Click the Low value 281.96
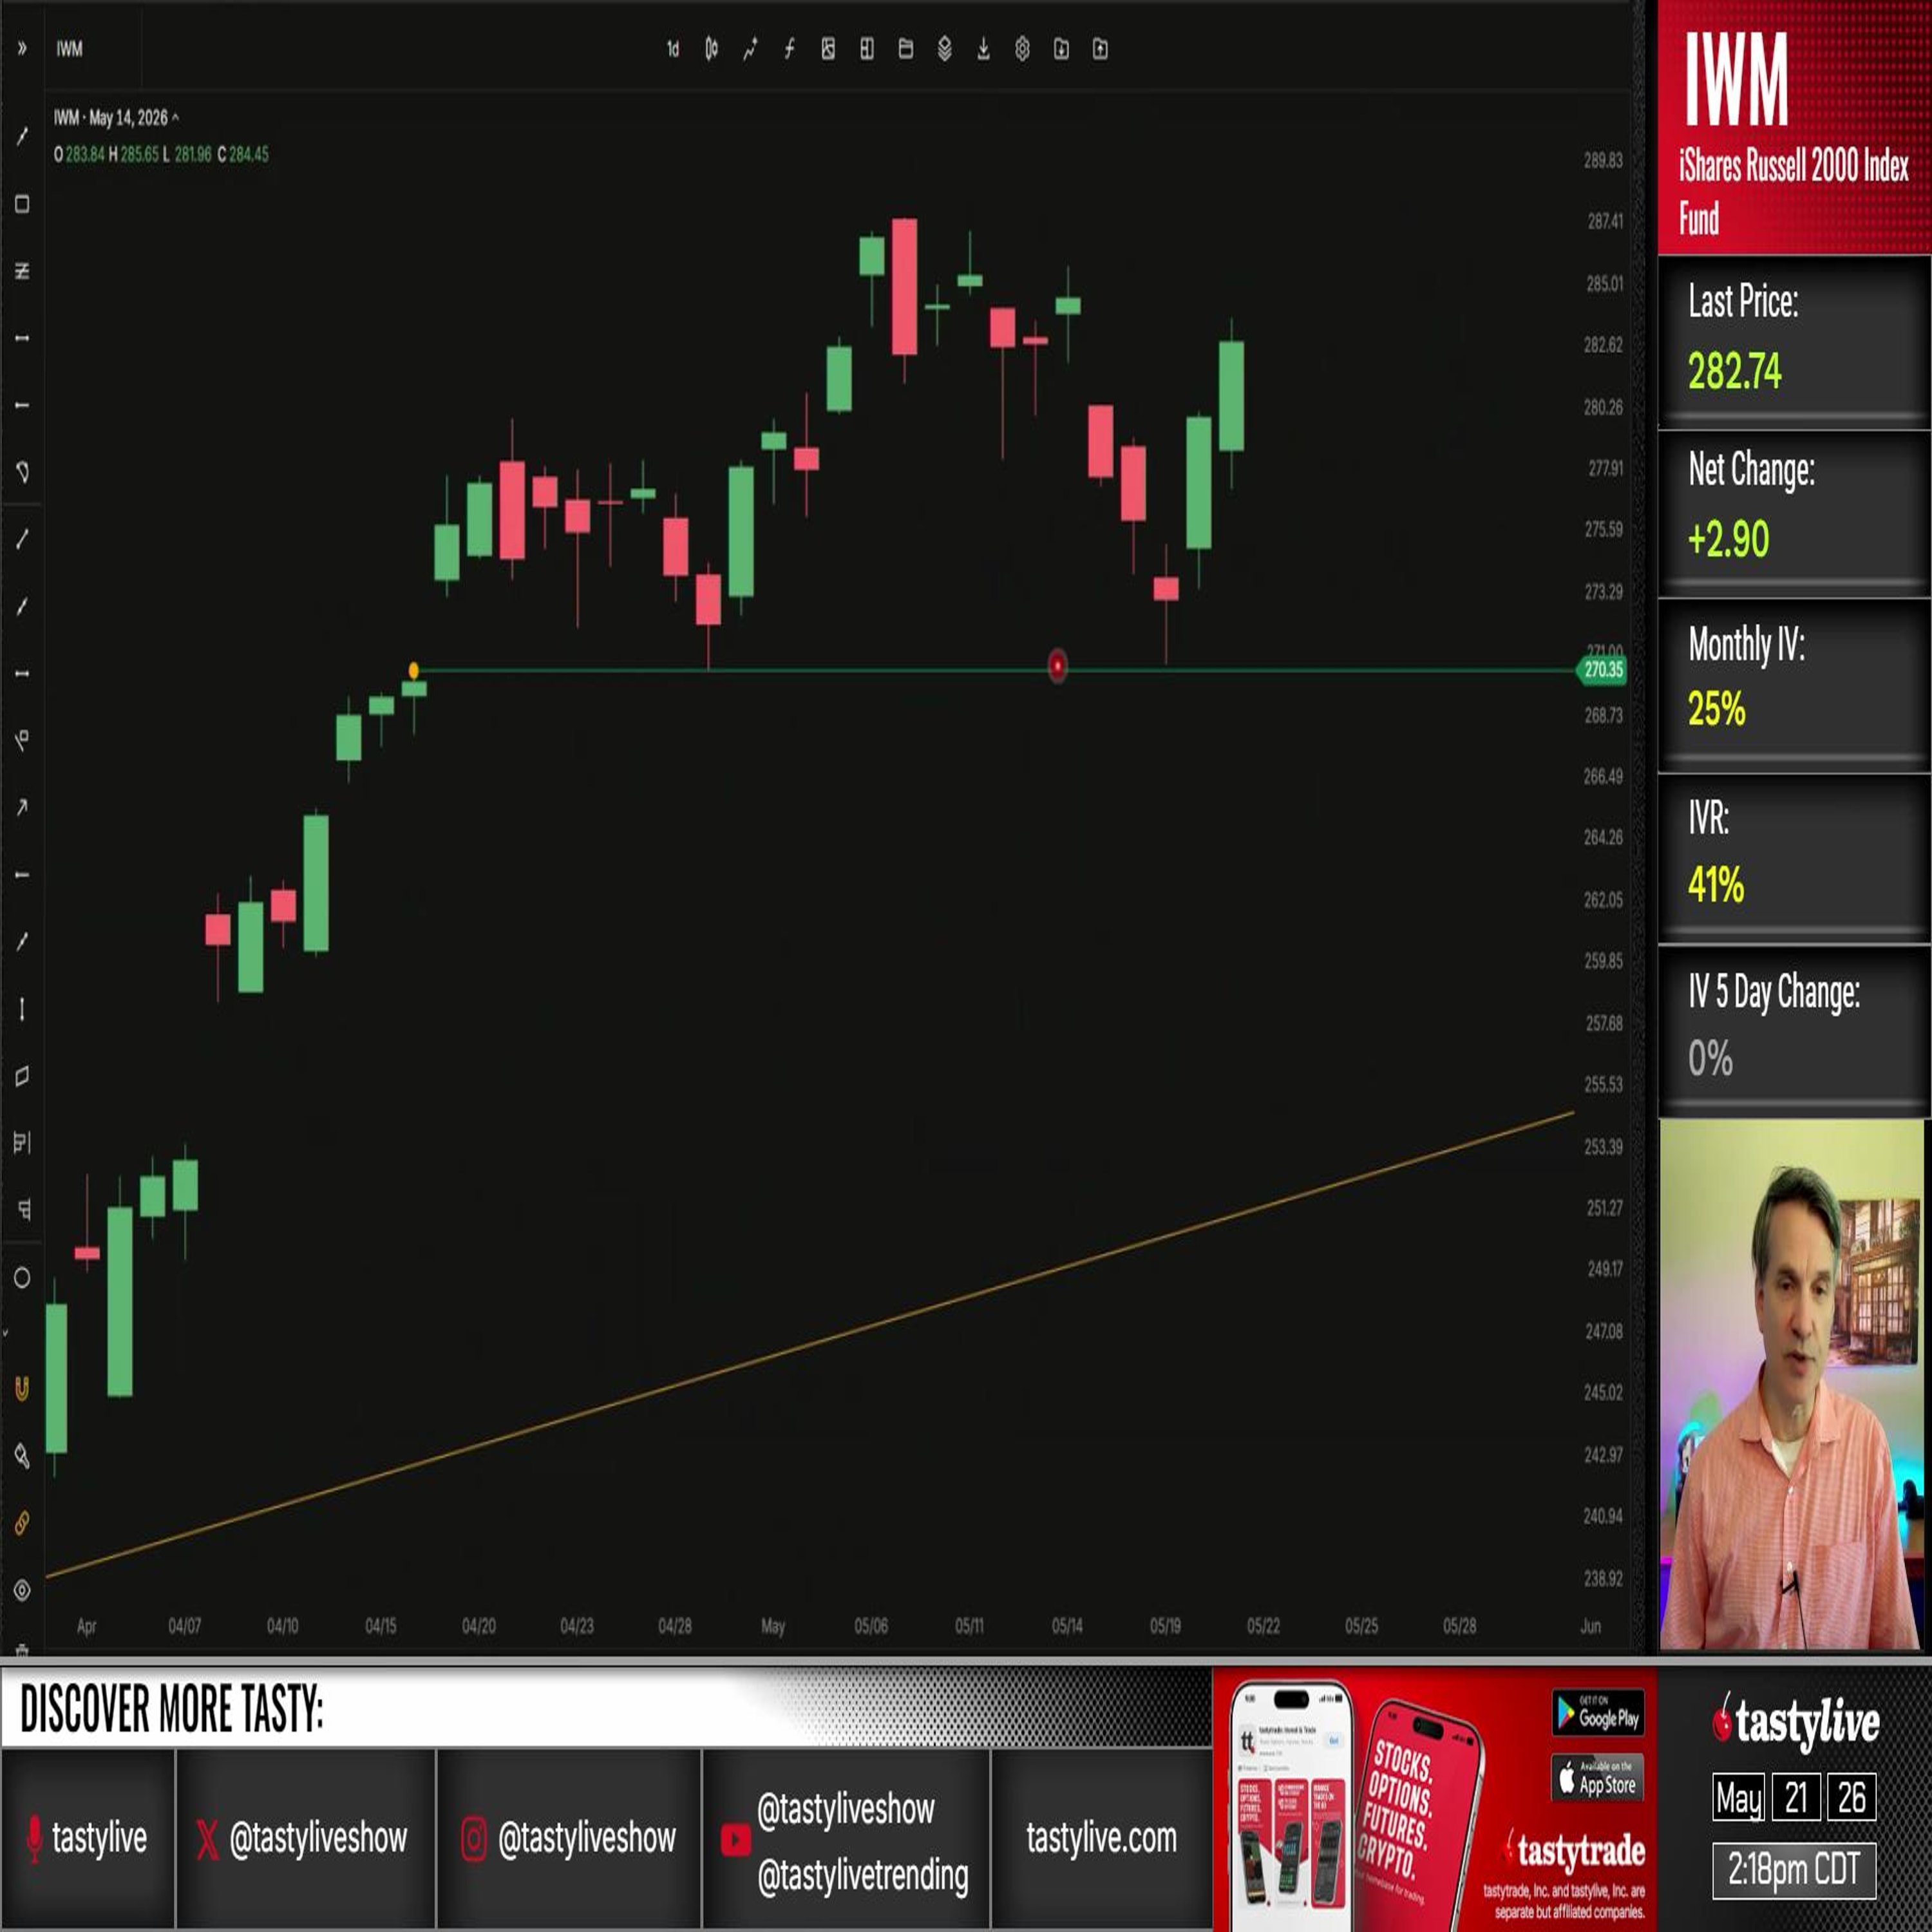Viewport: 1932px width, 1932px height. pyautogui.click(x=193, y=154)
